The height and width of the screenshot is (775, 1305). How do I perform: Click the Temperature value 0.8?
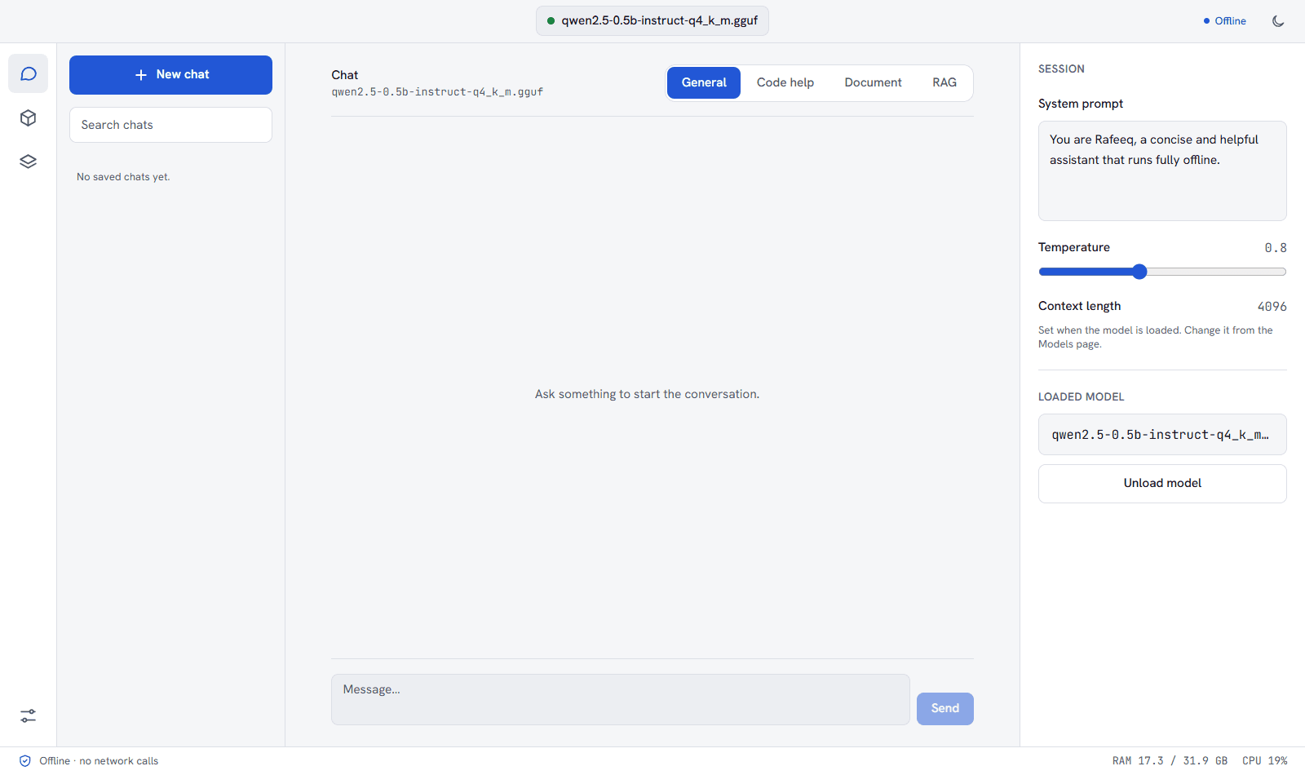(x=1276, y=248)
